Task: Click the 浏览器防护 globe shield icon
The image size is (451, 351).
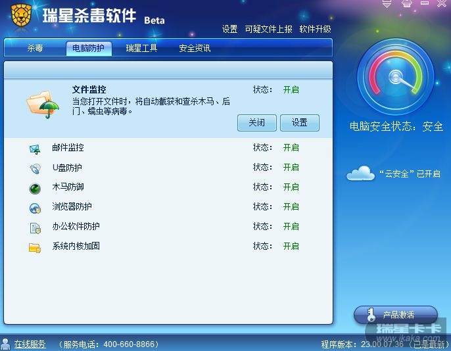Action: tap(35, 208)
